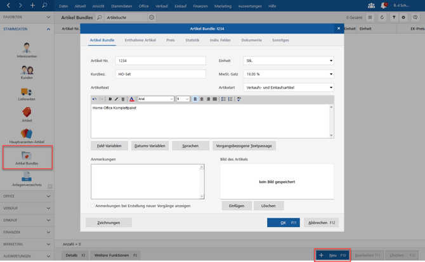The image size is (425, 262).
Task: Open the filter icon in toolbar
Action: [394, 17]
